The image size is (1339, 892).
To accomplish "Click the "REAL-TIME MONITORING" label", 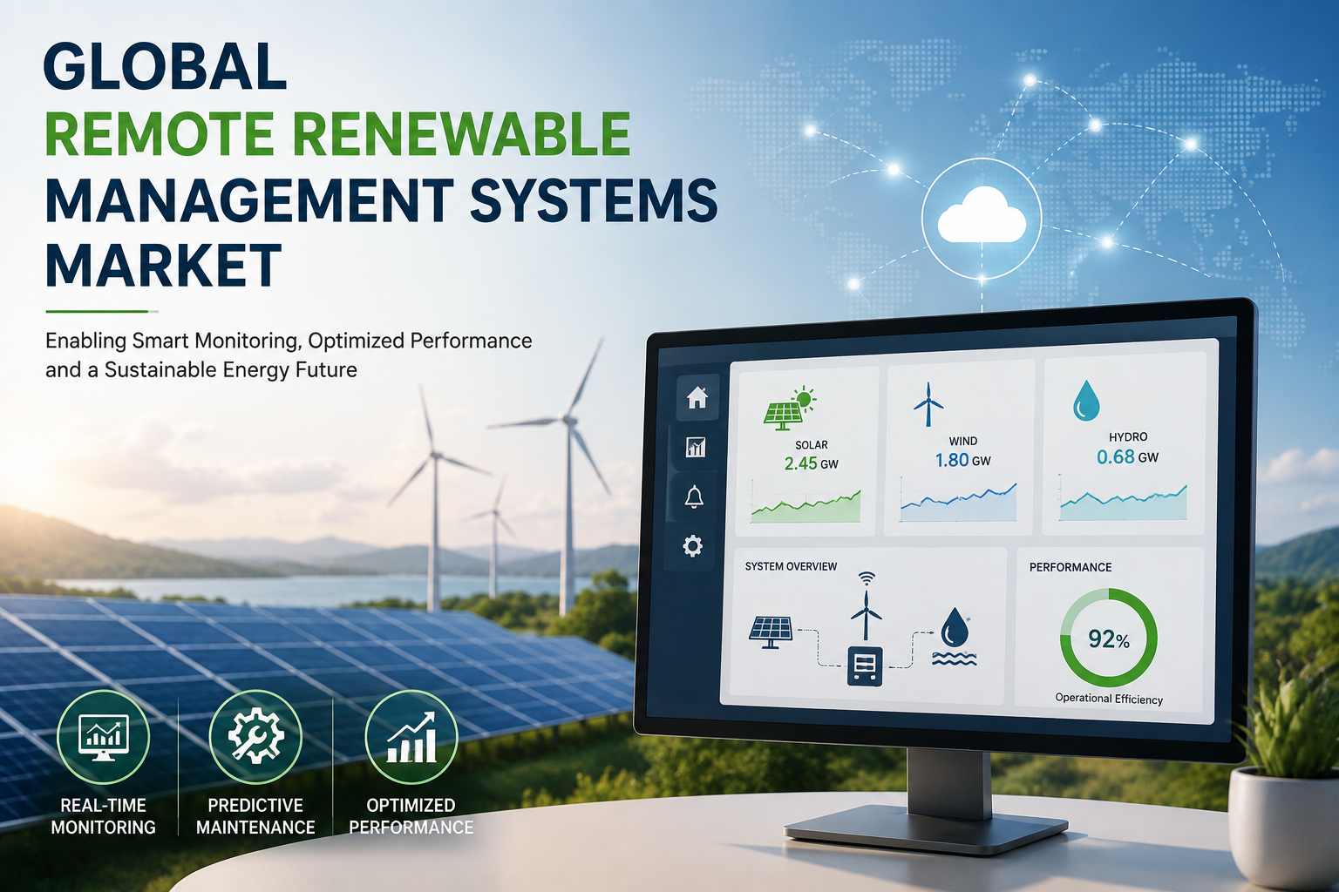I will point(104,816).
